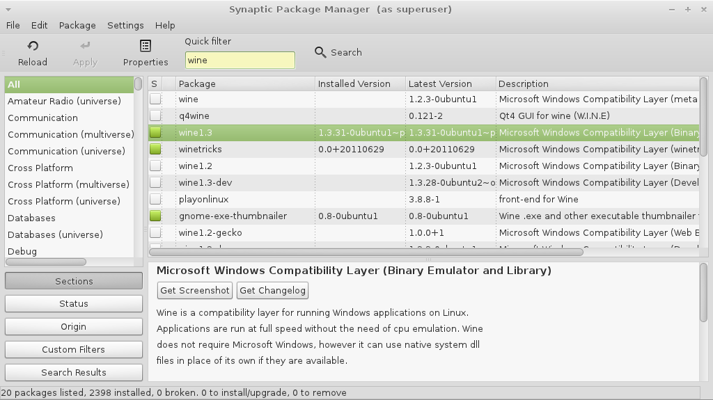Select the winetricks package name

tap(200, 149)
